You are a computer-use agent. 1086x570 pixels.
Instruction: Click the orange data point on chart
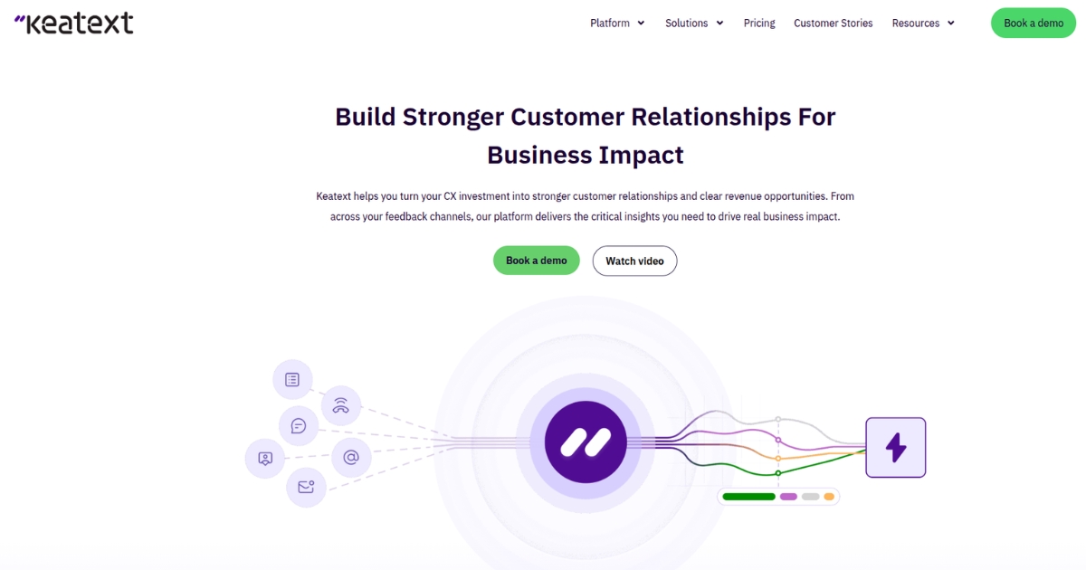pos(778,459)
